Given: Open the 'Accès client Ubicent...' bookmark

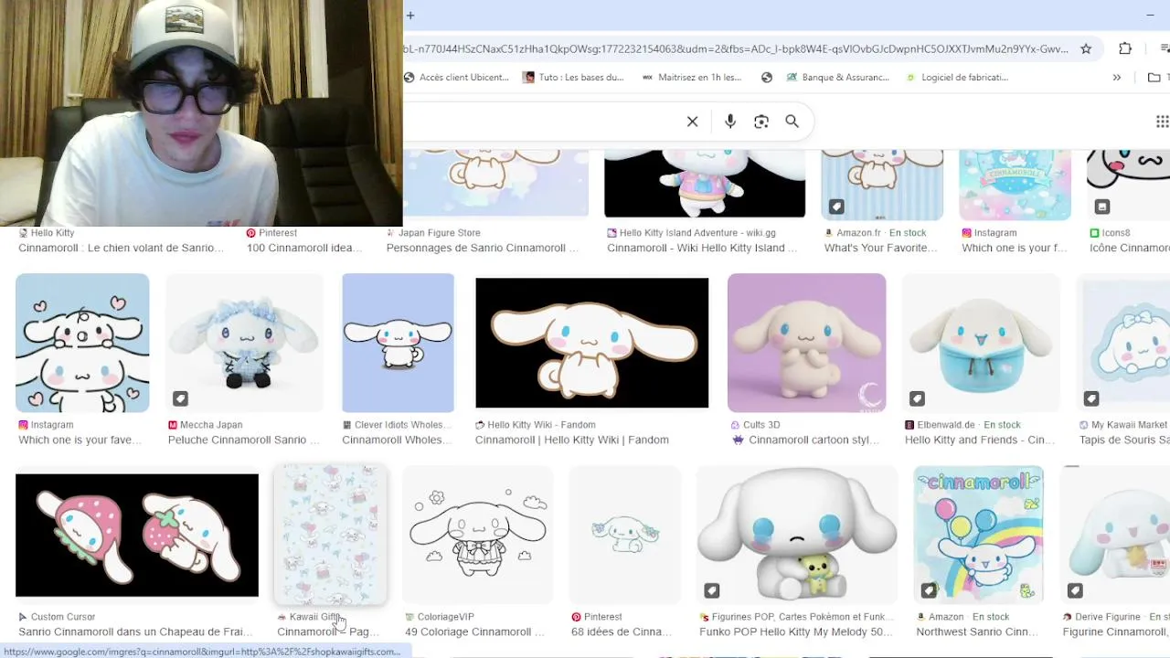Looking at the screenshot, I should 456,78.
